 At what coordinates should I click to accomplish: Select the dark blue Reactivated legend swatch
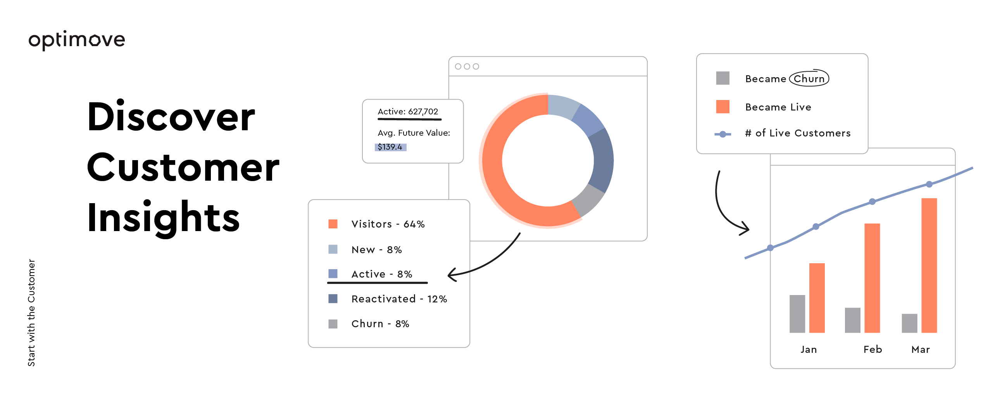(x=333, y=299)
